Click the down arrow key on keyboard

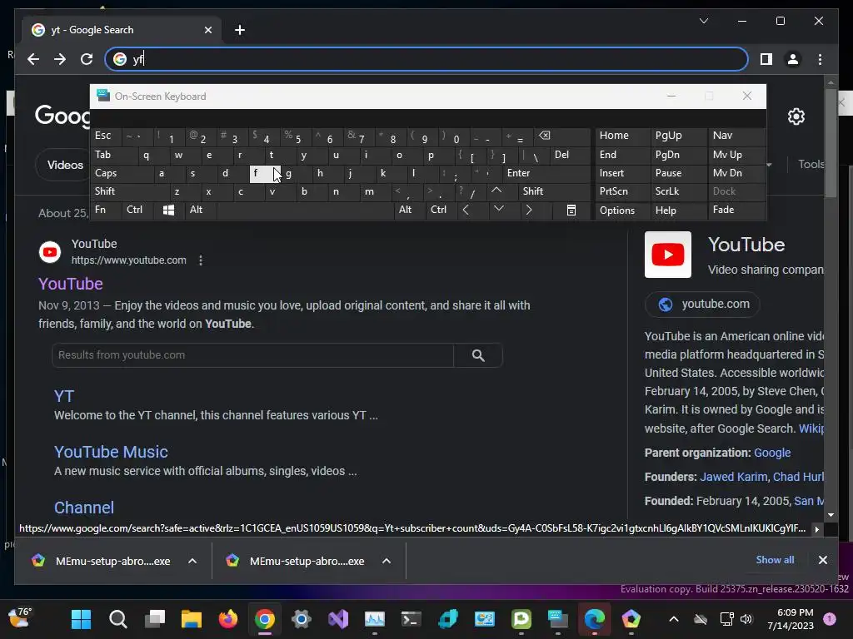click(x=498, y=211)
